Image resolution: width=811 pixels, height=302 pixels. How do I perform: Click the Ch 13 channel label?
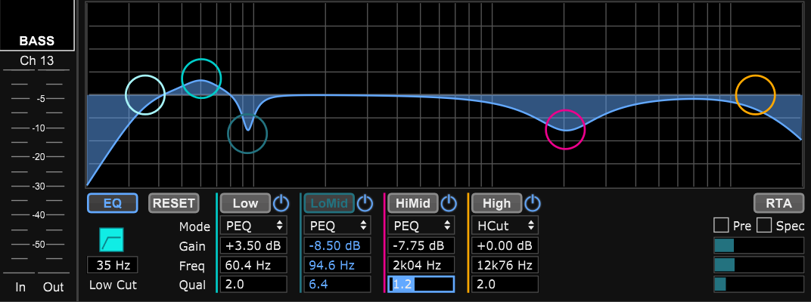(37, 60)
